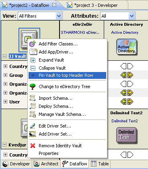This screenshot has width=148, height=169.
Task: Click the Delimited Text driver icon
Action: [127, 135]
